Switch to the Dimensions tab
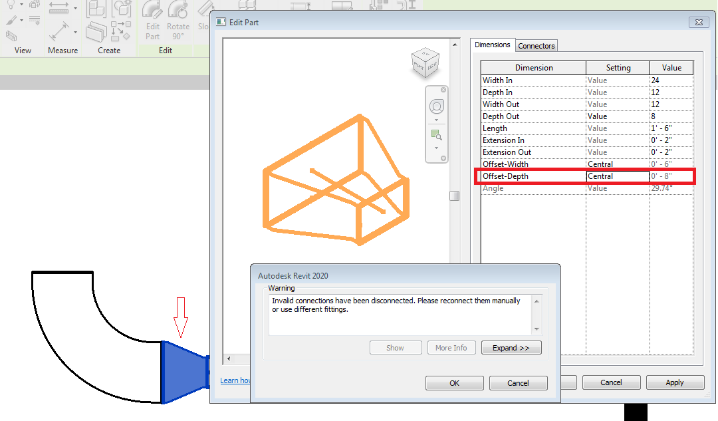The height and width of the screenshot is (421, 718). [492, 44]
